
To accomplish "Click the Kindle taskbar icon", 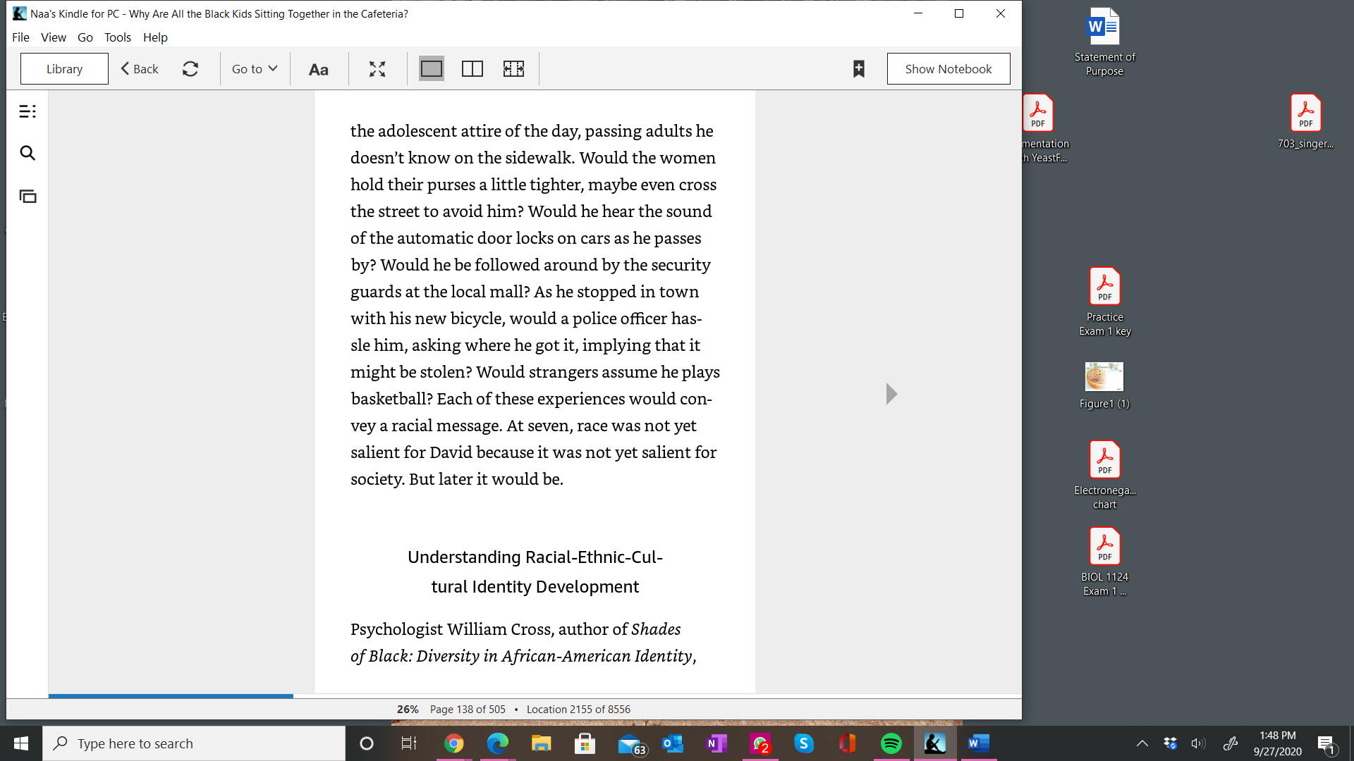I will (935, 743).
